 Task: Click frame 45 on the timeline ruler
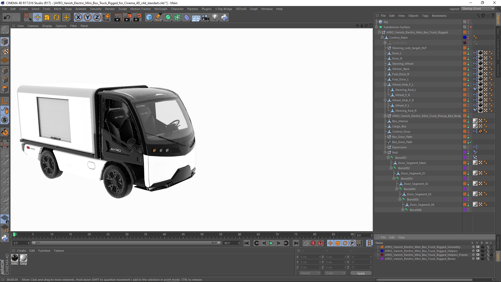(183, 234)
